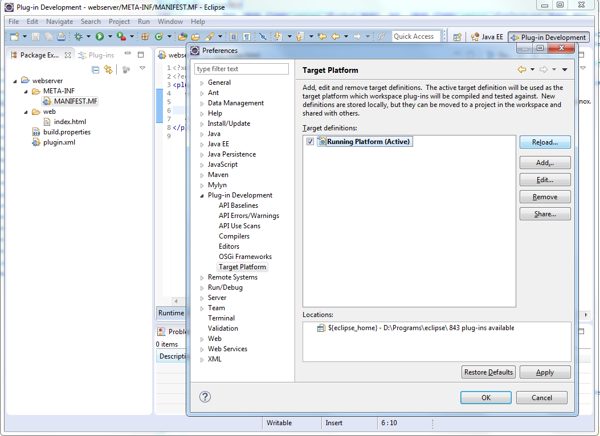Click the Next Annotation icon
The image size is (600, 436).
[x=278, y=36]
